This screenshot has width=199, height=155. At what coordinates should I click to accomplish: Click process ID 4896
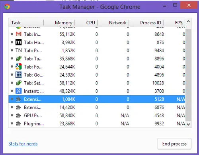pos(159,75)
